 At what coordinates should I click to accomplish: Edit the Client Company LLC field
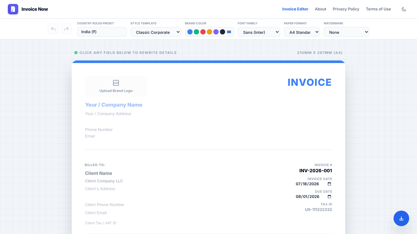tap(104, 181)
